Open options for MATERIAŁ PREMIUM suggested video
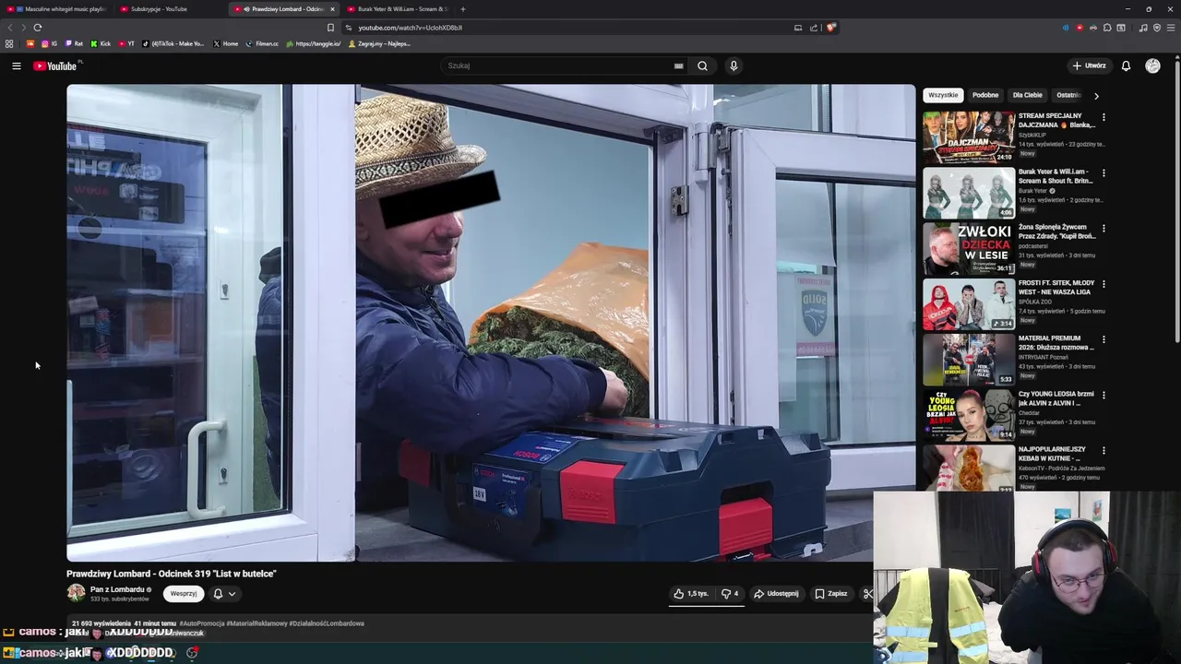Viewport: 1181px width, 664px height. (1103, 339)
